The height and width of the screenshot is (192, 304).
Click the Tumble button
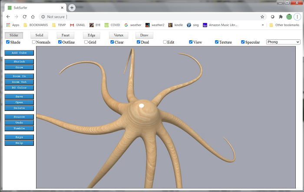19,128
